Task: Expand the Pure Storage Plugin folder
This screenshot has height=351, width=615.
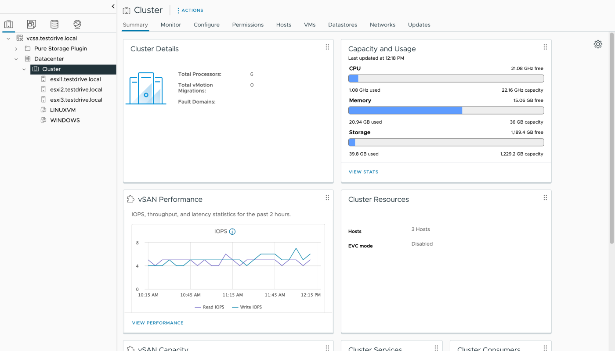Action: (x=16, y=49)
